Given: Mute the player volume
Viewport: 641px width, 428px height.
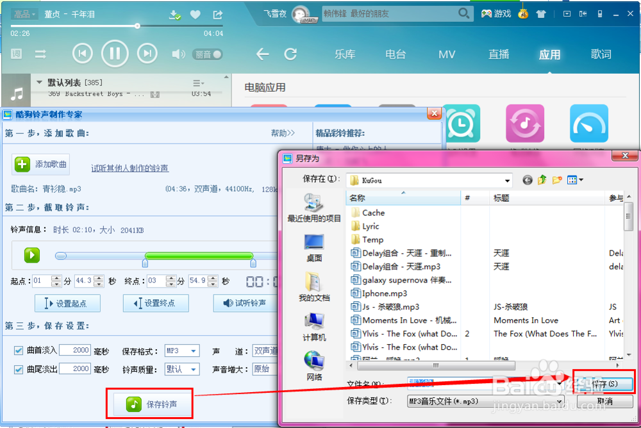Looking at the screenshot, I should [178, 54].
